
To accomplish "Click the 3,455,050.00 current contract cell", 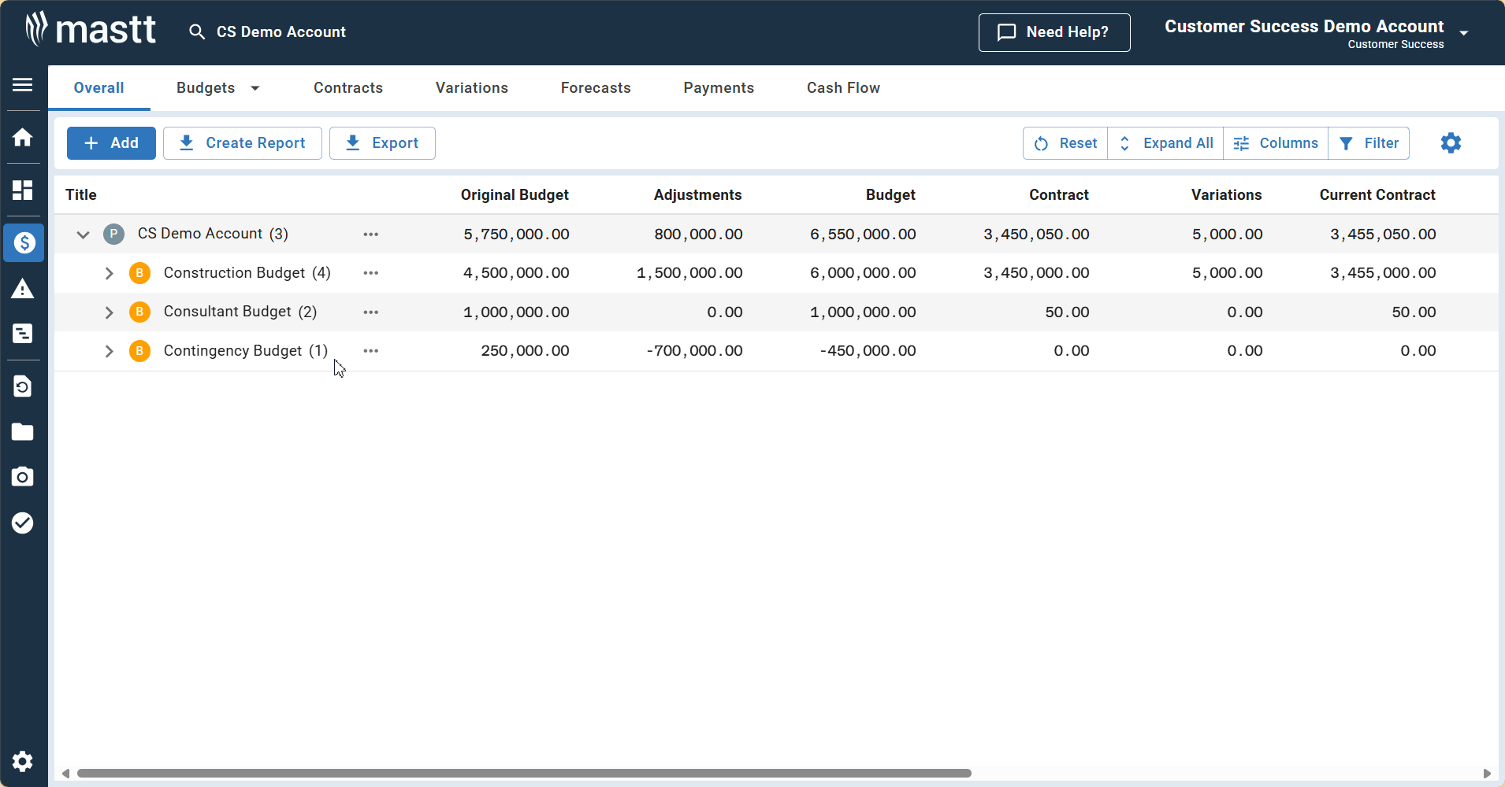I will click(1383, 235).
